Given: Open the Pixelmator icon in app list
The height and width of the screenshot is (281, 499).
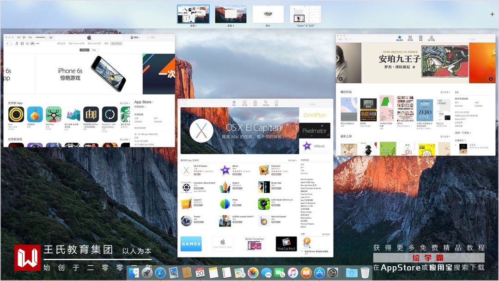Looking at the screenshot, I should click(x=264, y=171).
